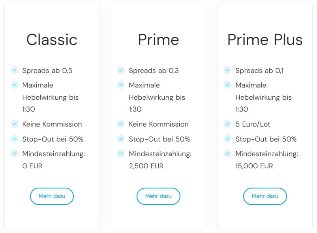Click the checkmark icon next to Classic Keine Kommission
The image size is (317, 233).
click(x=15, y=124)
